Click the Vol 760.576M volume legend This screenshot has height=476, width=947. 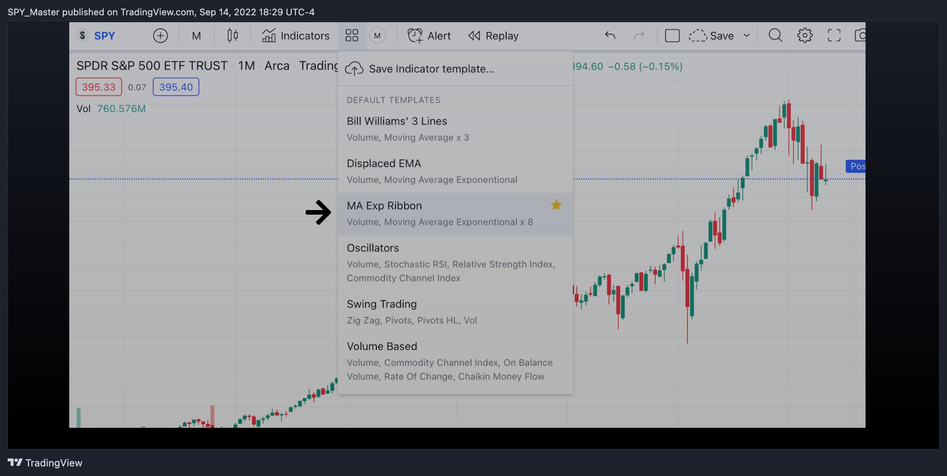[111, 109]
